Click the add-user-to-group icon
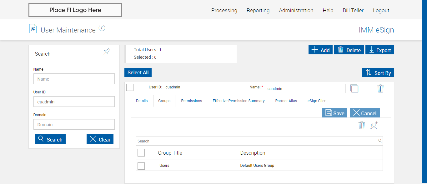Viewport: 427px width, 184px height. (x=374, y=126)
